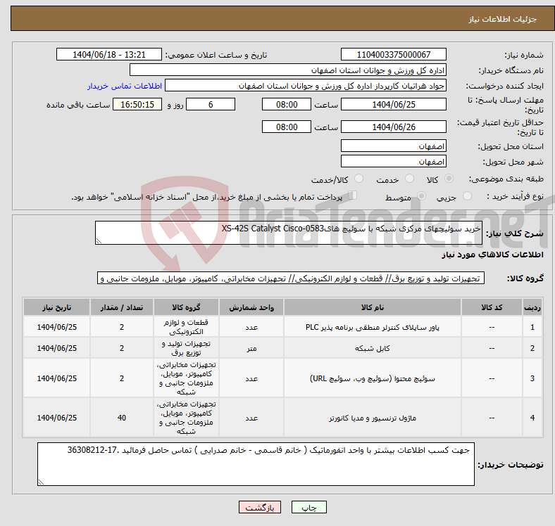Click the تاریخ نیاز column header
This screenshot has width=555, height=526.
click(56, 307)
